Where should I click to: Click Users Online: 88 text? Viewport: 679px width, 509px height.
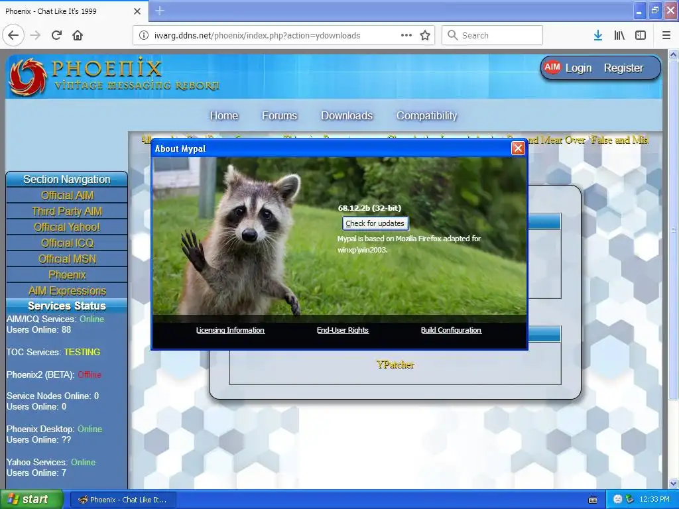(38, 330)
